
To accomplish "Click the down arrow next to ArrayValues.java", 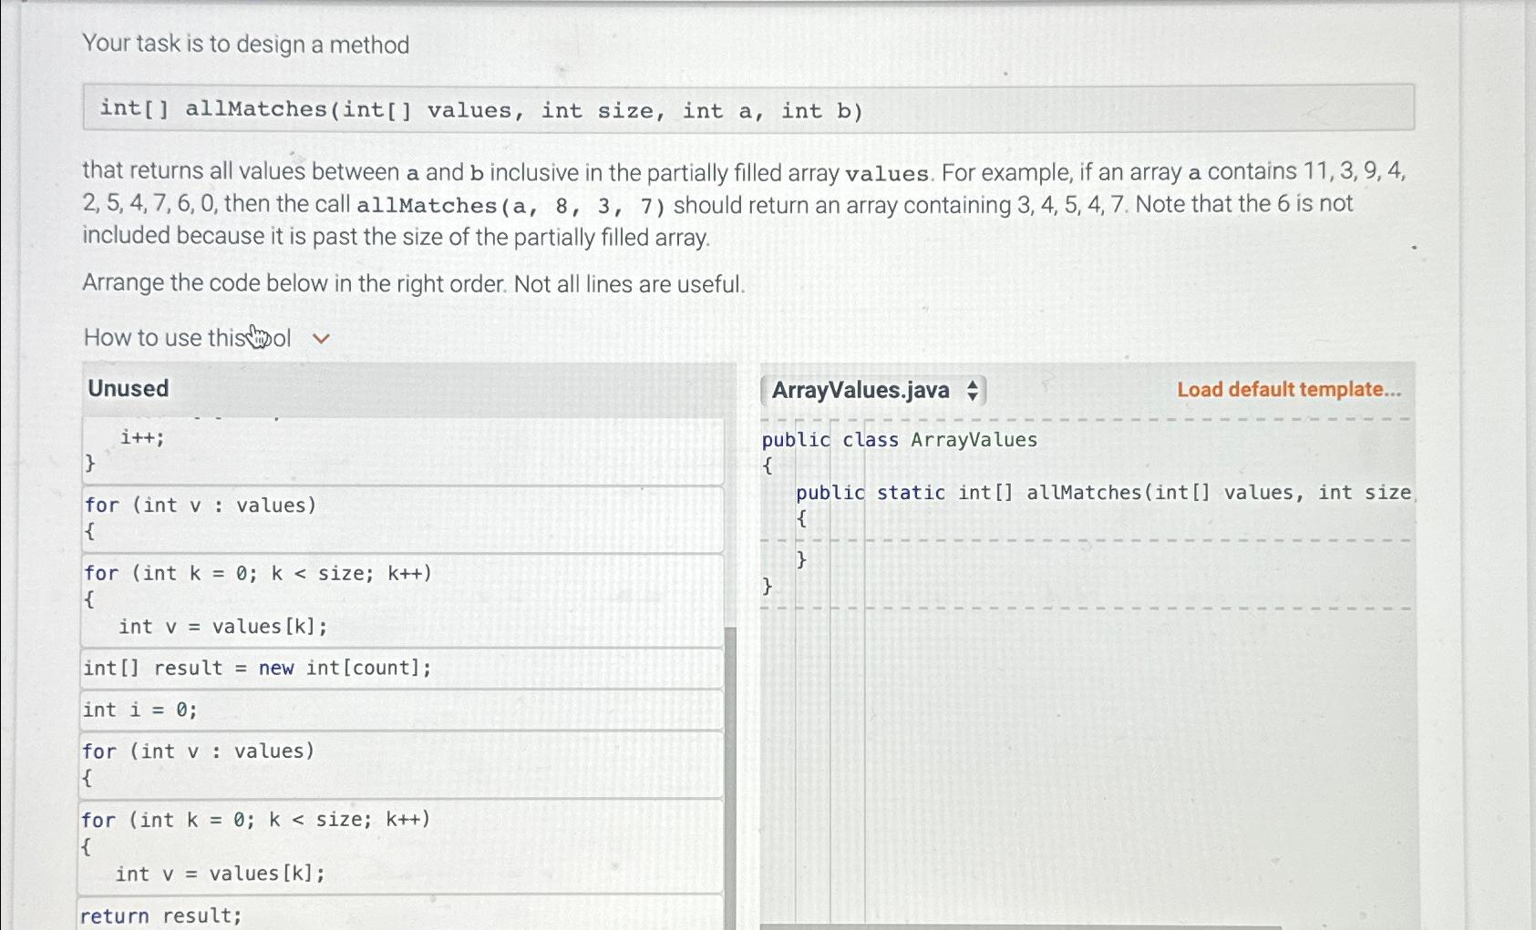I will pos(974,396).
